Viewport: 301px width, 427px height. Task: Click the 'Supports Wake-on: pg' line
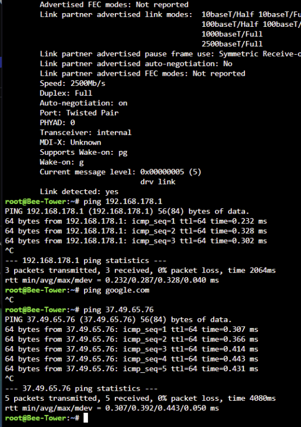83,152
